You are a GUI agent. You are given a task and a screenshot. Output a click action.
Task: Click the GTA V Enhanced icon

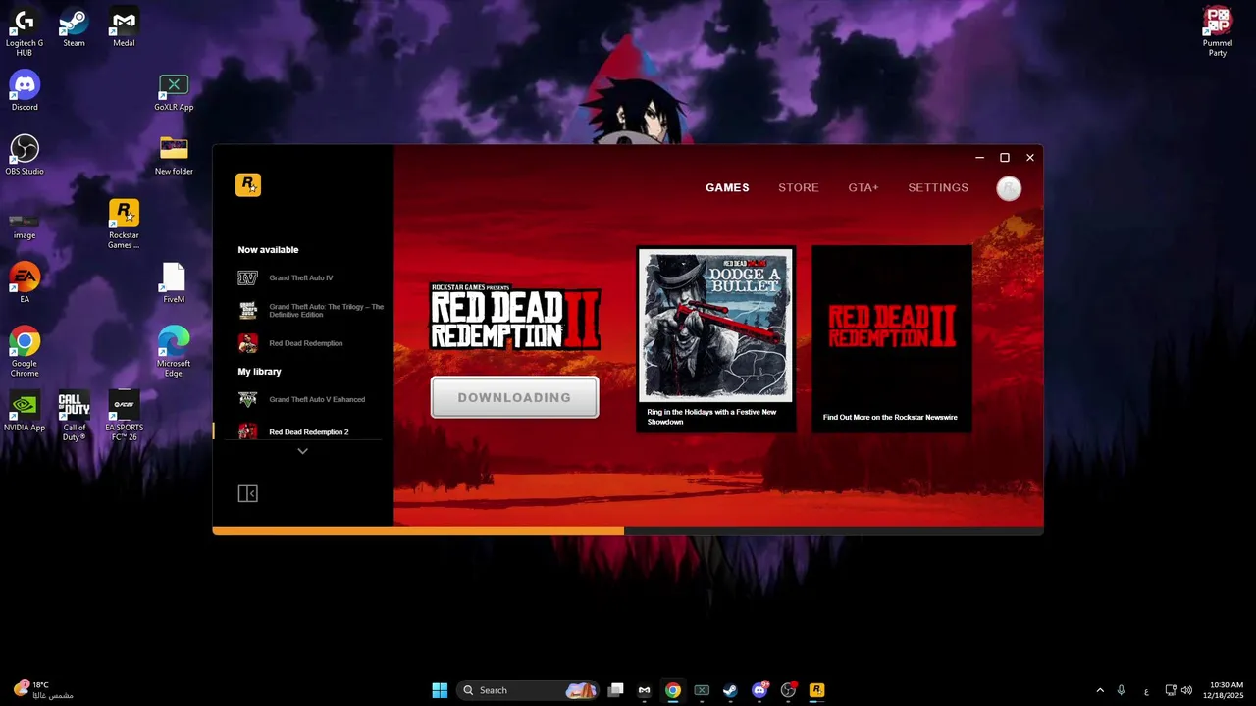click(248, 399)
